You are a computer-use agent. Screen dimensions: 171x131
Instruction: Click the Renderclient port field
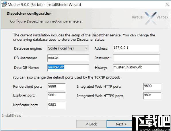(x=57, y=87)
